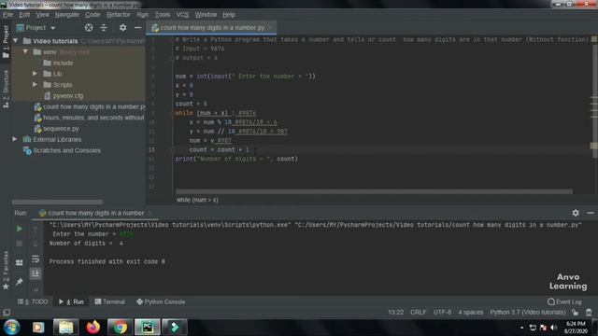Hide the Run tool window

[x=590, y=213]
